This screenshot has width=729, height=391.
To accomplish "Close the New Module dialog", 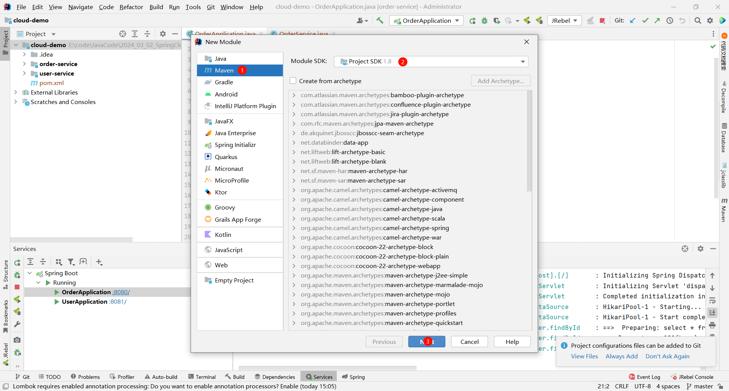I will (527, 42).
